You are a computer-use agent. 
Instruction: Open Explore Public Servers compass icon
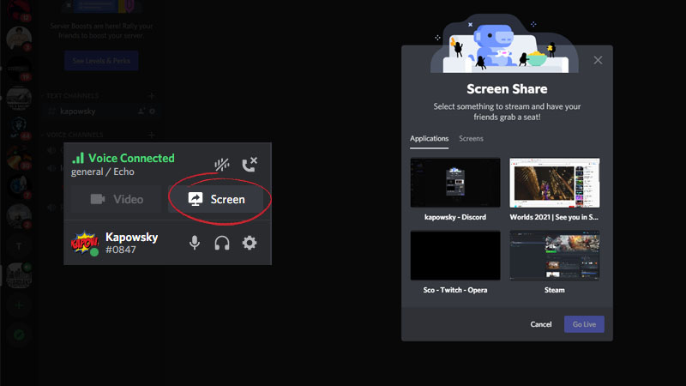[x=19, y=335]
